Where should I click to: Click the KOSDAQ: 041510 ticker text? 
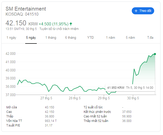22,14
